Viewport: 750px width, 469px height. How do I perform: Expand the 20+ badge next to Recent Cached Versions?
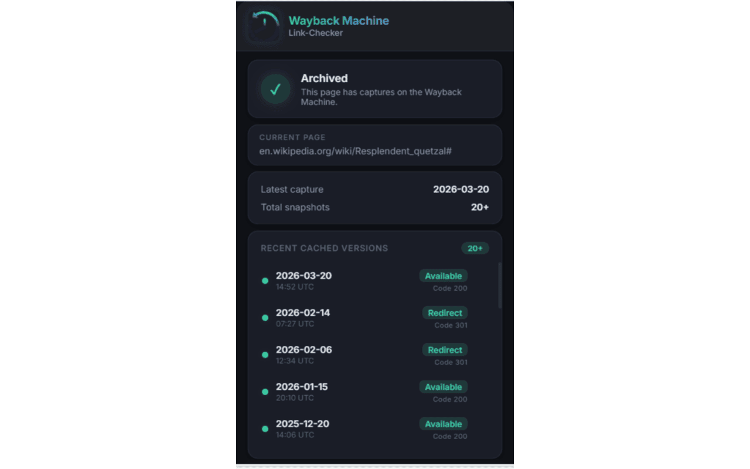(475, 248)
